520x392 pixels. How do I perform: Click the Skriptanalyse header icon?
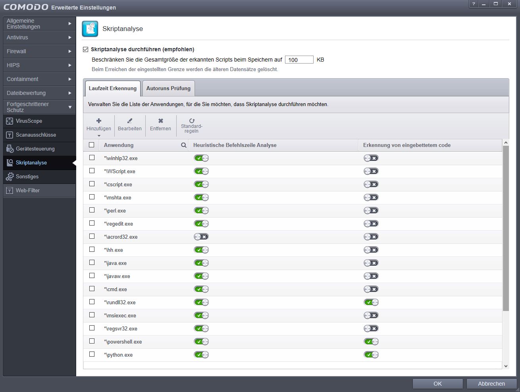click(90, 29)
